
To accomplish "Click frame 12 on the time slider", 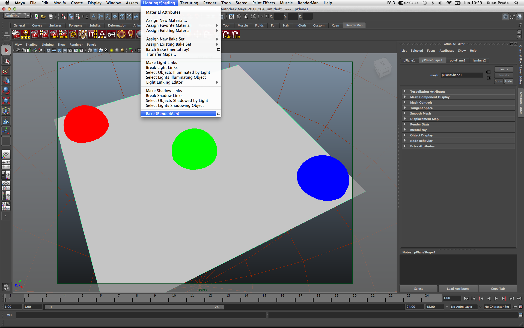I will point(210,298).
